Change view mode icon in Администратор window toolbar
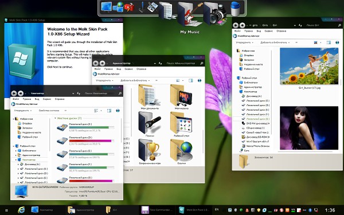 178,80
